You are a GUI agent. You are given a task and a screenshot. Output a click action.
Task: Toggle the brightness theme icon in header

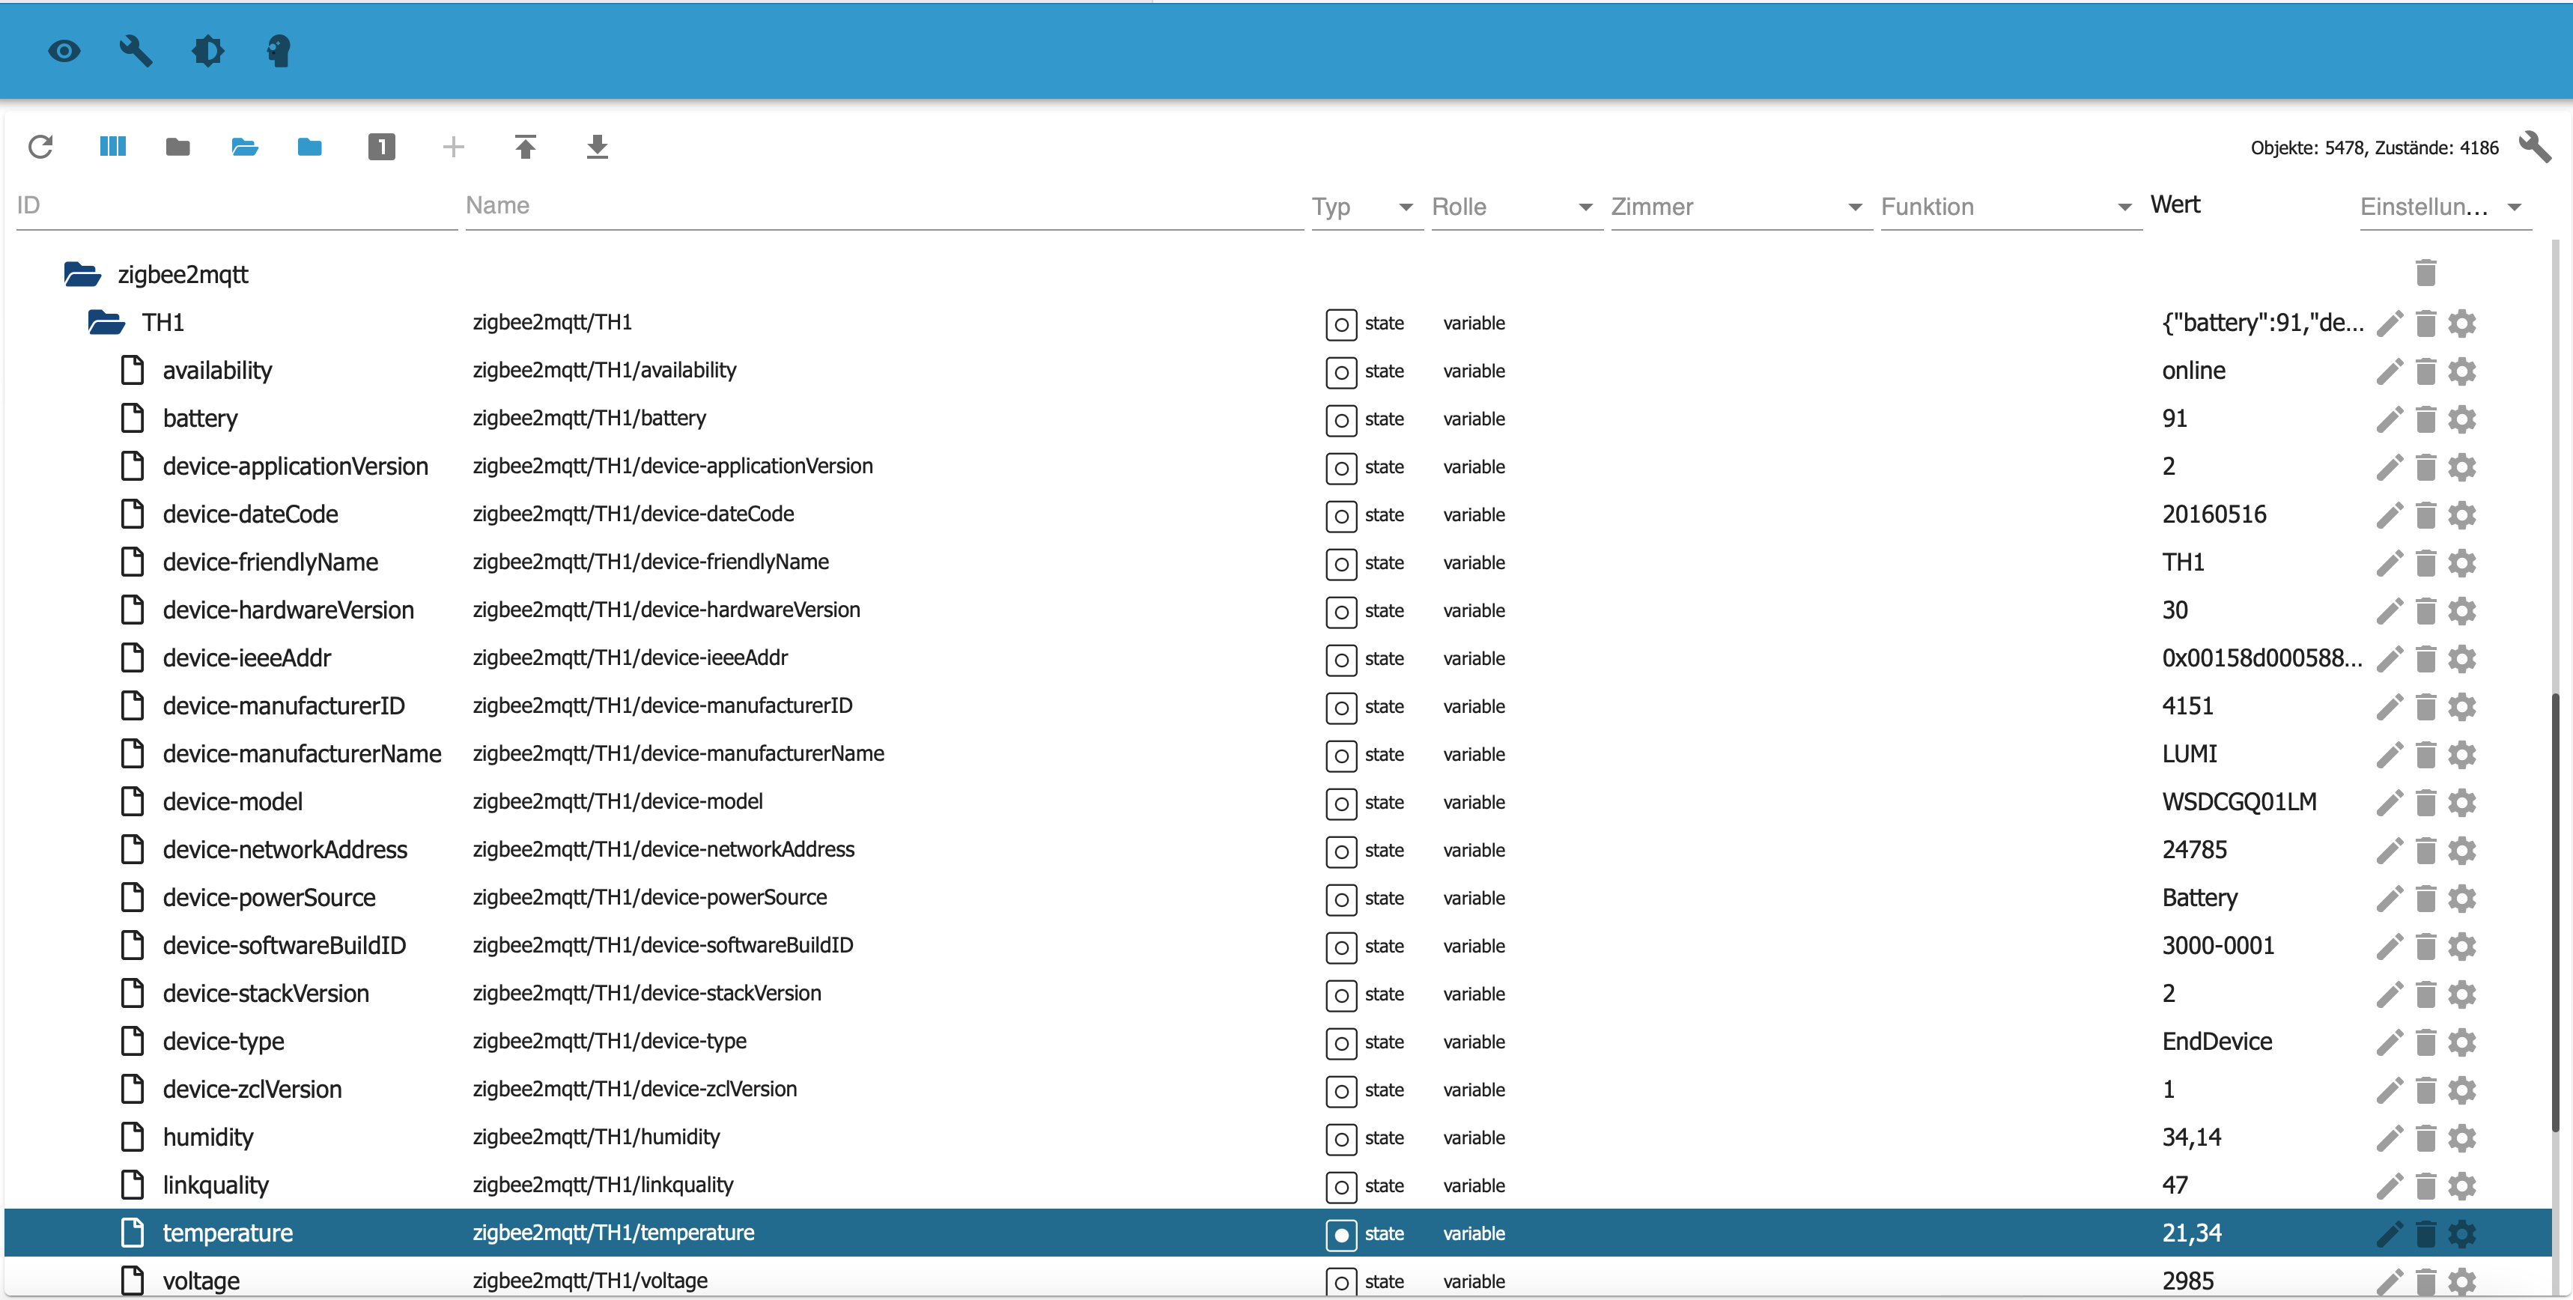(x=207, y=51)
